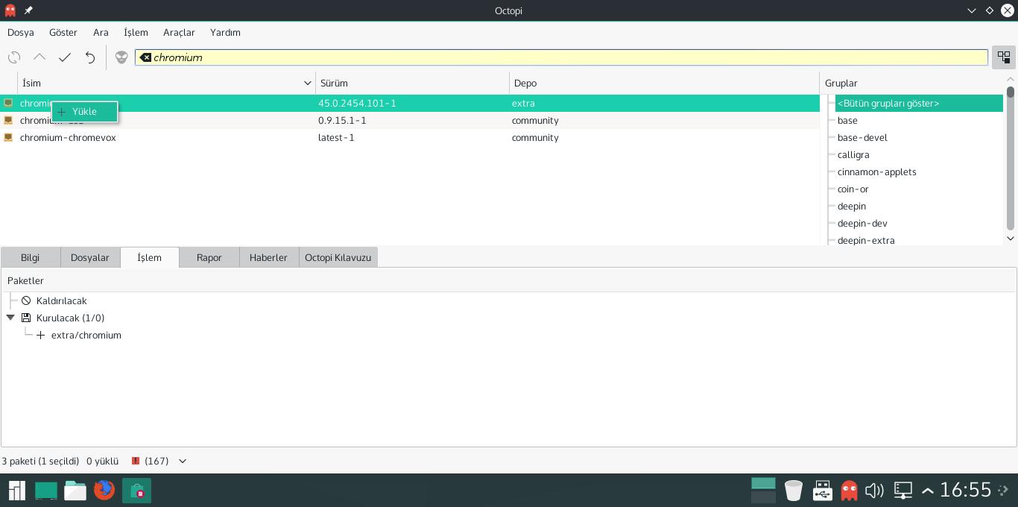Click the virtual desktop pager
The width and height of the screenshot is (1018, 507).
click(763, 490)
